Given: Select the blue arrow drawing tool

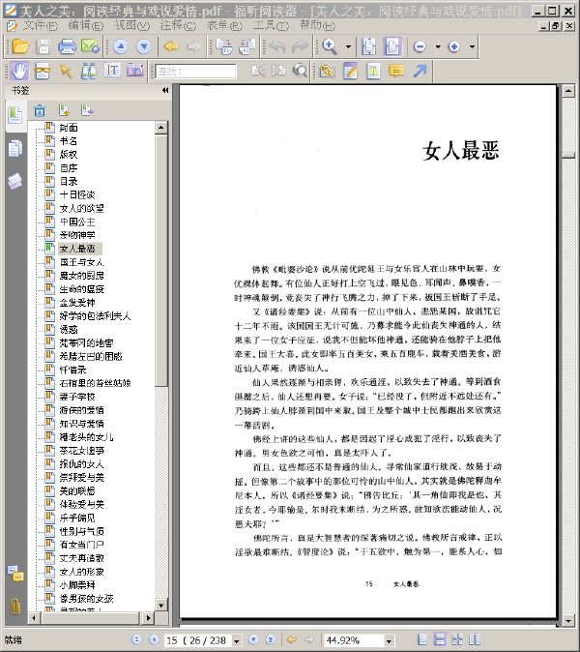Looking at the screenshot, I should coord(420,71).
